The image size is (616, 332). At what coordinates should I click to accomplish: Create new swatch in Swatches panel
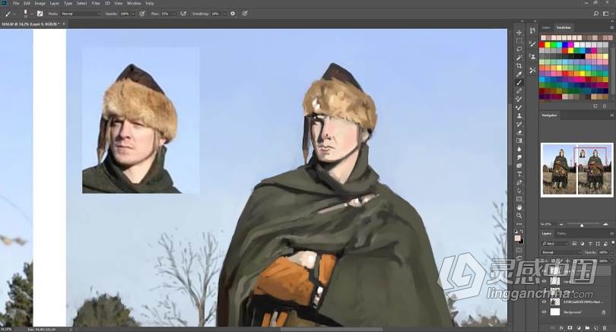tap(595, 106)
